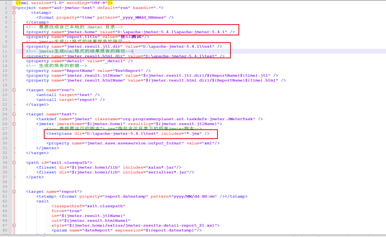Click the ReportName property line
Viewport: 386px width, 237px height.
(x=88, y=71)
